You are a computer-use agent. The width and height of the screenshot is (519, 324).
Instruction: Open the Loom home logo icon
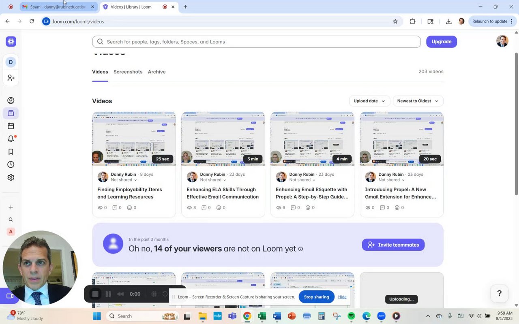[x=11, y=41]
